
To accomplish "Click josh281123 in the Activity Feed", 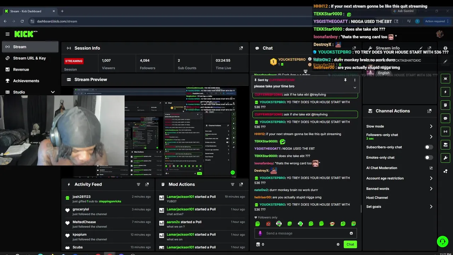I will [x=81, y=197].
